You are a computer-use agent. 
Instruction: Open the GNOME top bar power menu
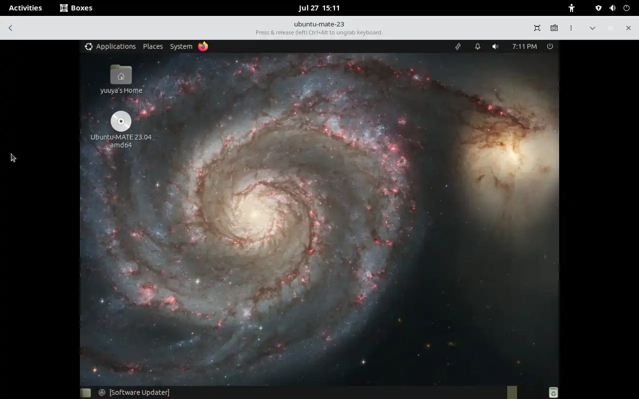tap(627, 8)
